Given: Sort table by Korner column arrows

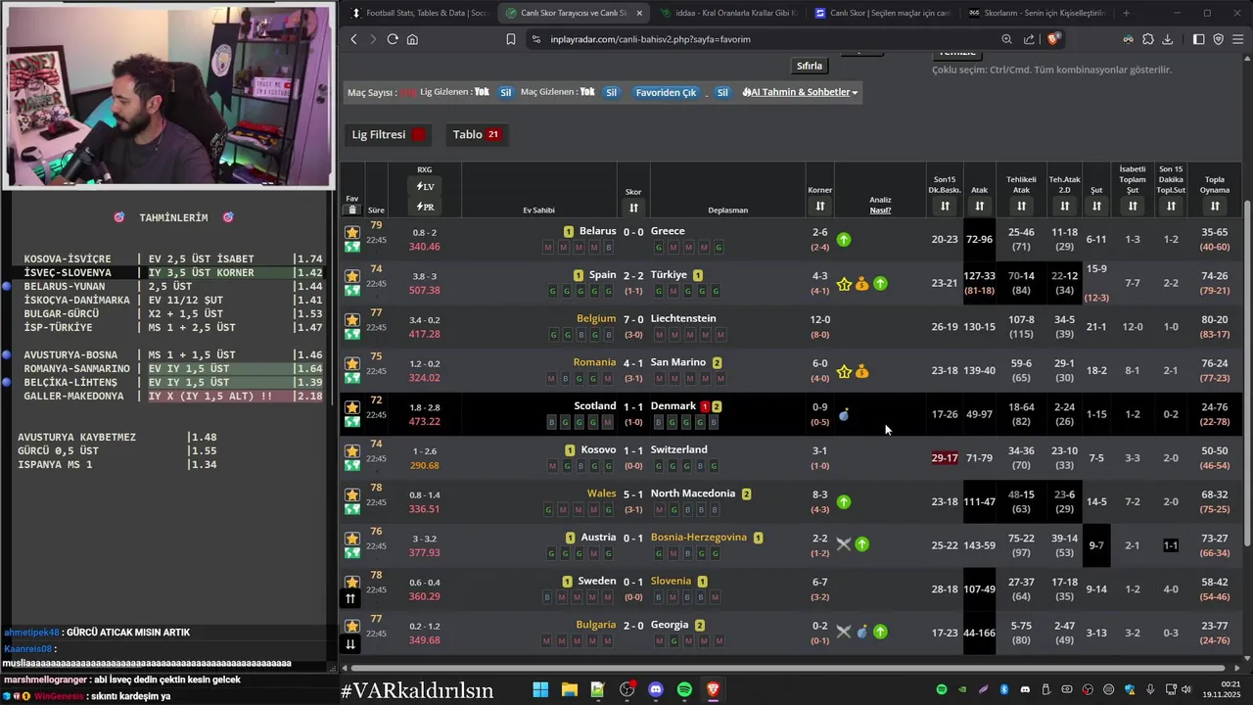Looking at the screenshot, I should (x=819, y=206).
